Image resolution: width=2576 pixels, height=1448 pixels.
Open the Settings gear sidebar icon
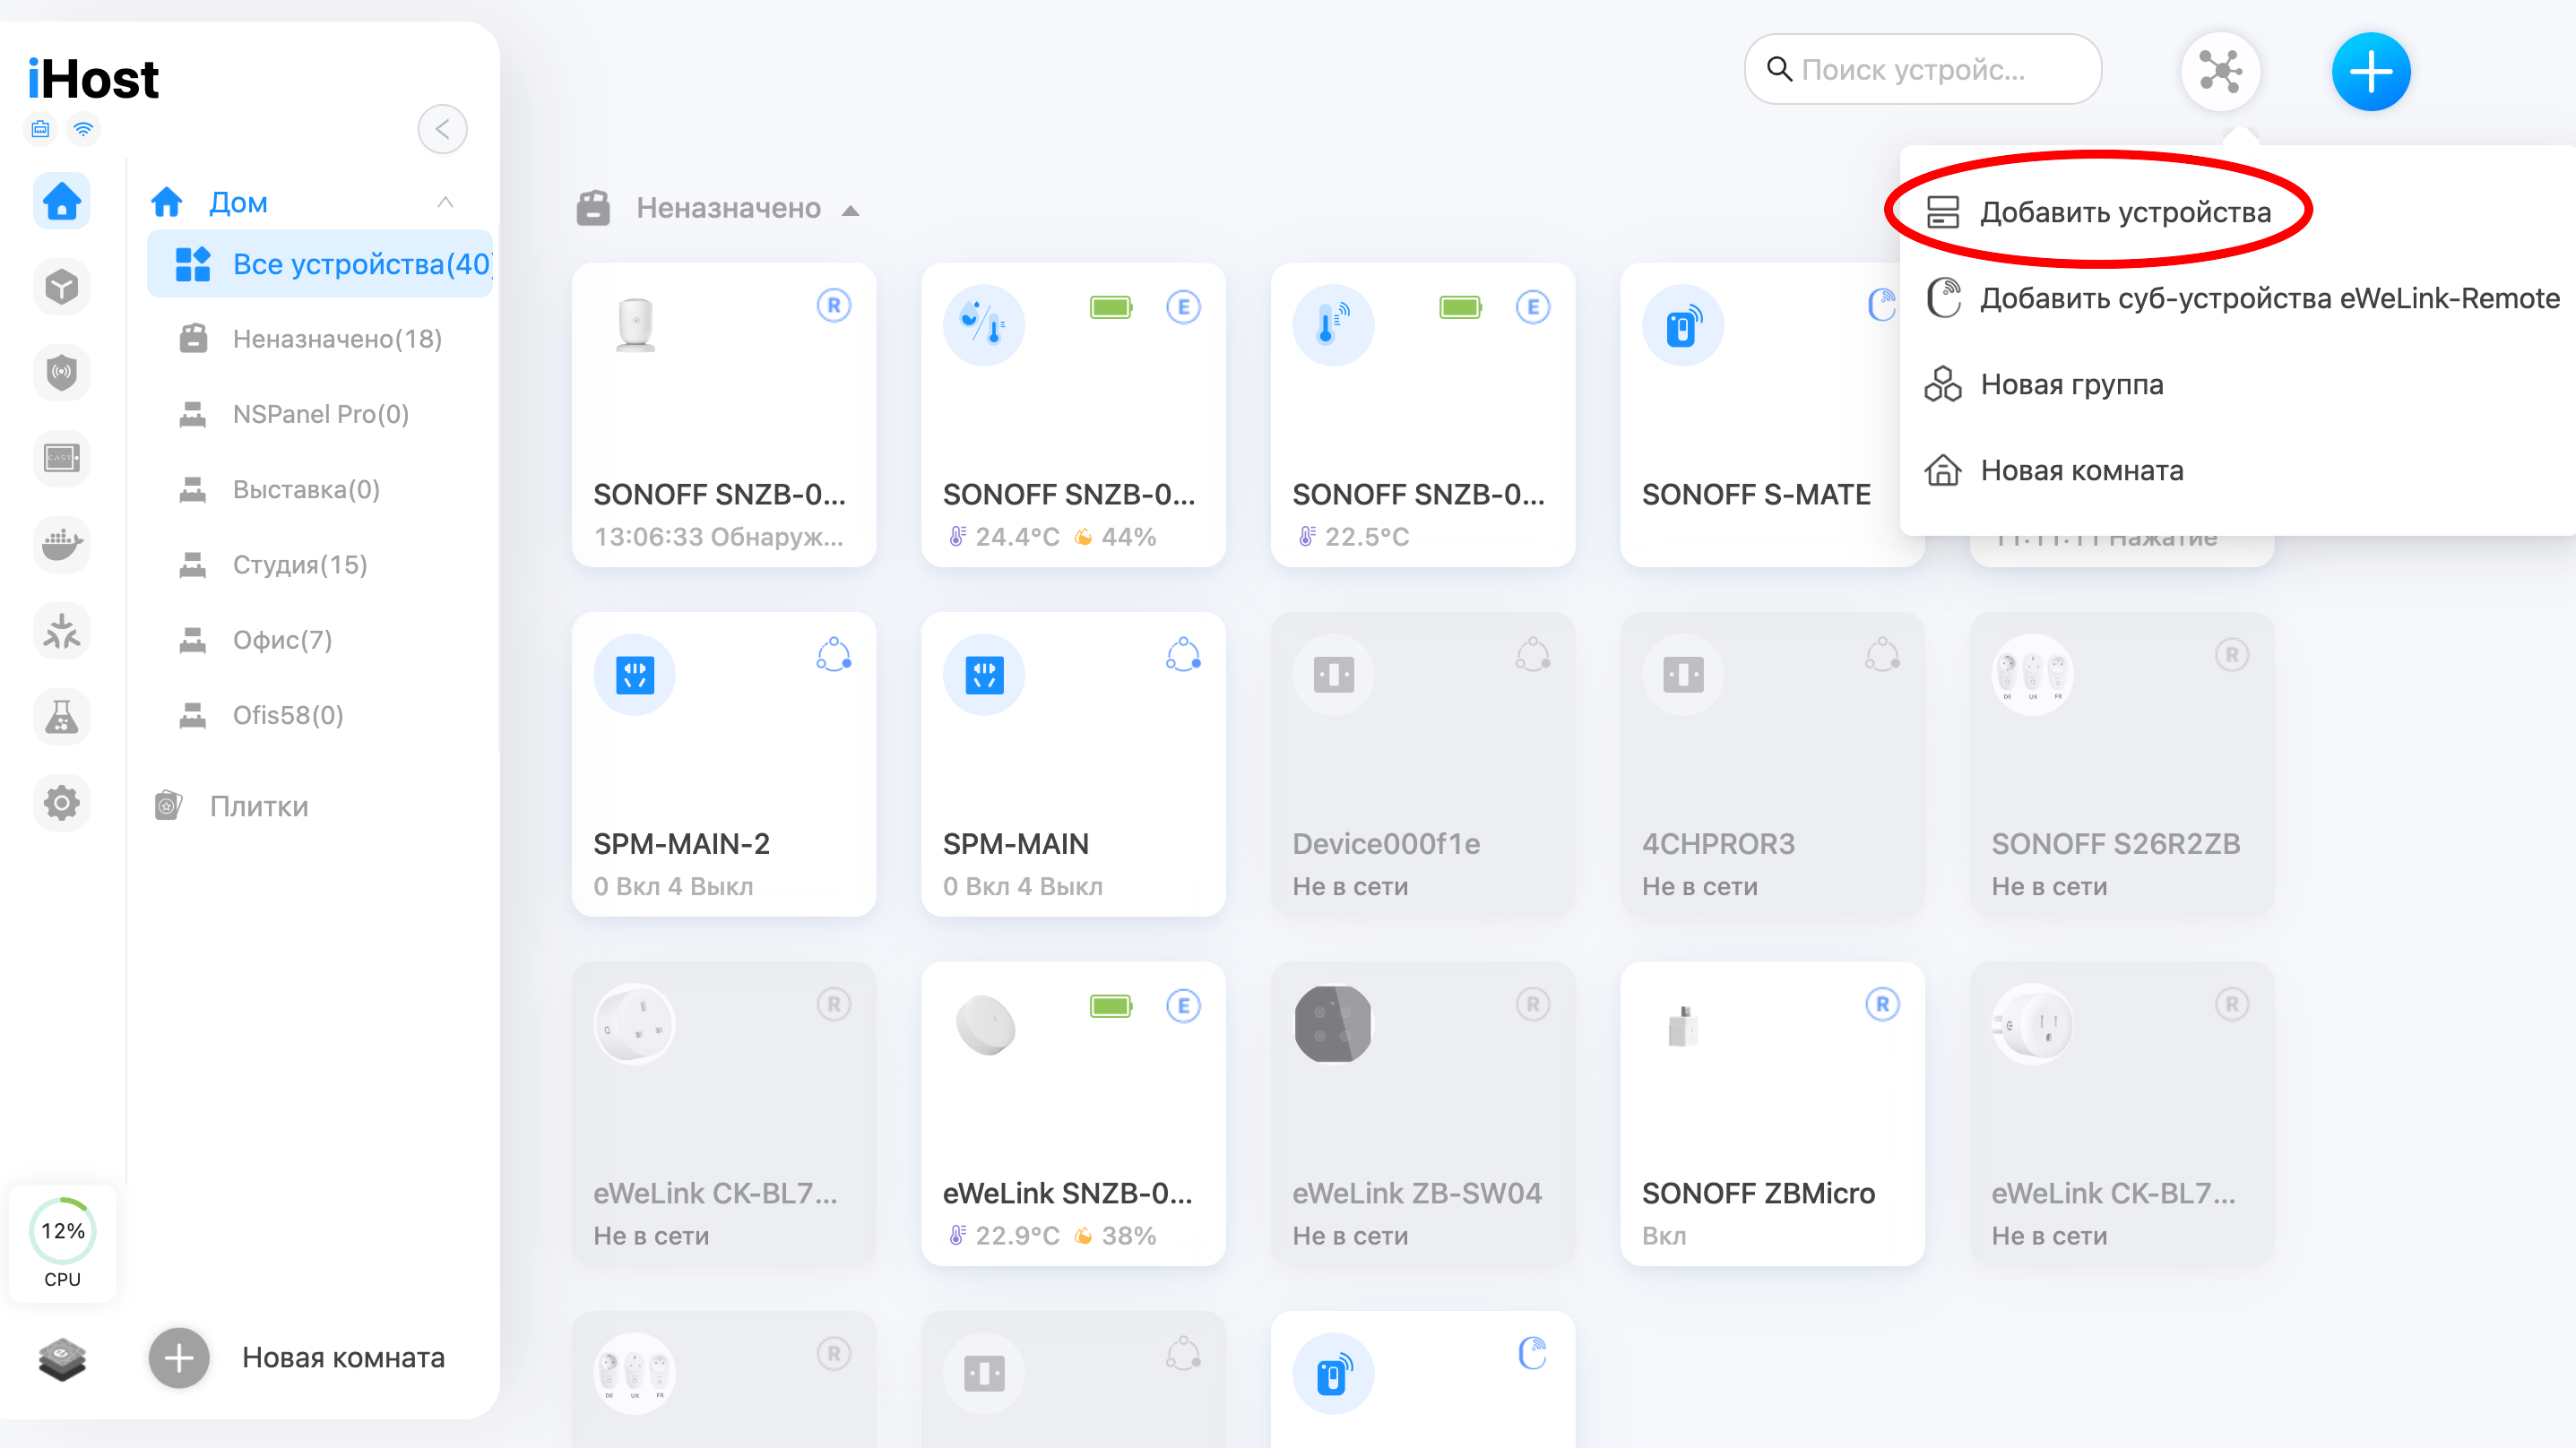pos(62,803)
